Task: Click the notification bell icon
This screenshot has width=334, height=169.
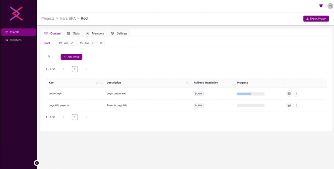Action: tap(321, 6)
